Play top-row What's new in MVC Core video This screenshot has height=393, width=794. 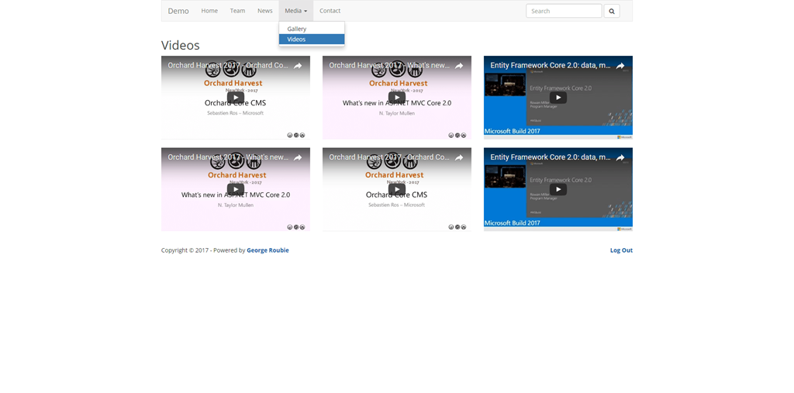pos(397,98)
